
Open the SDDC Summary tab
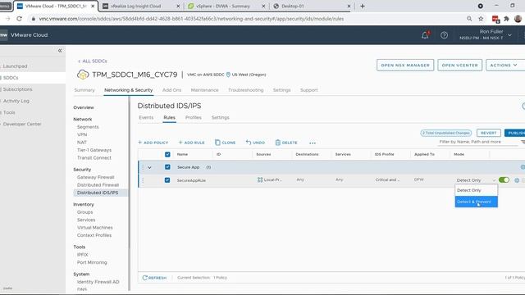[x=84, y=90]
